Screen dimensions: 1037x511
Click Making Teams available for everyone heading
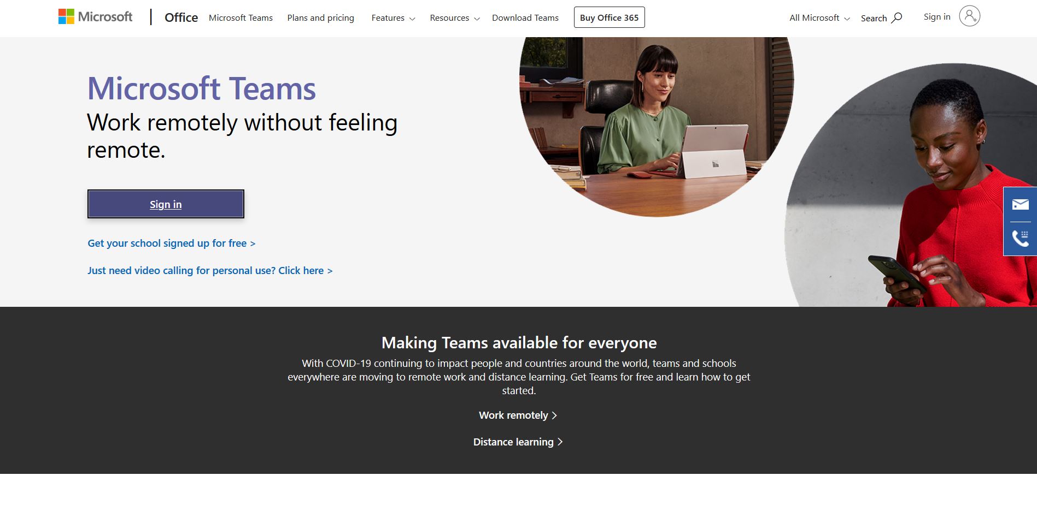click(519, 343)
